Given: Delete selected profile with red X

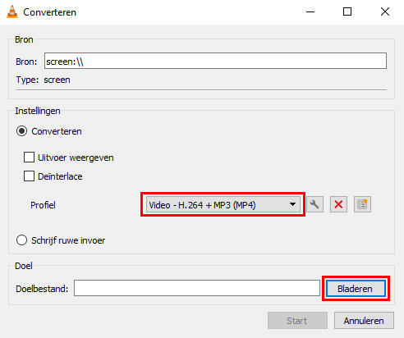Looking at the screenshot, I should click(338, 204).
